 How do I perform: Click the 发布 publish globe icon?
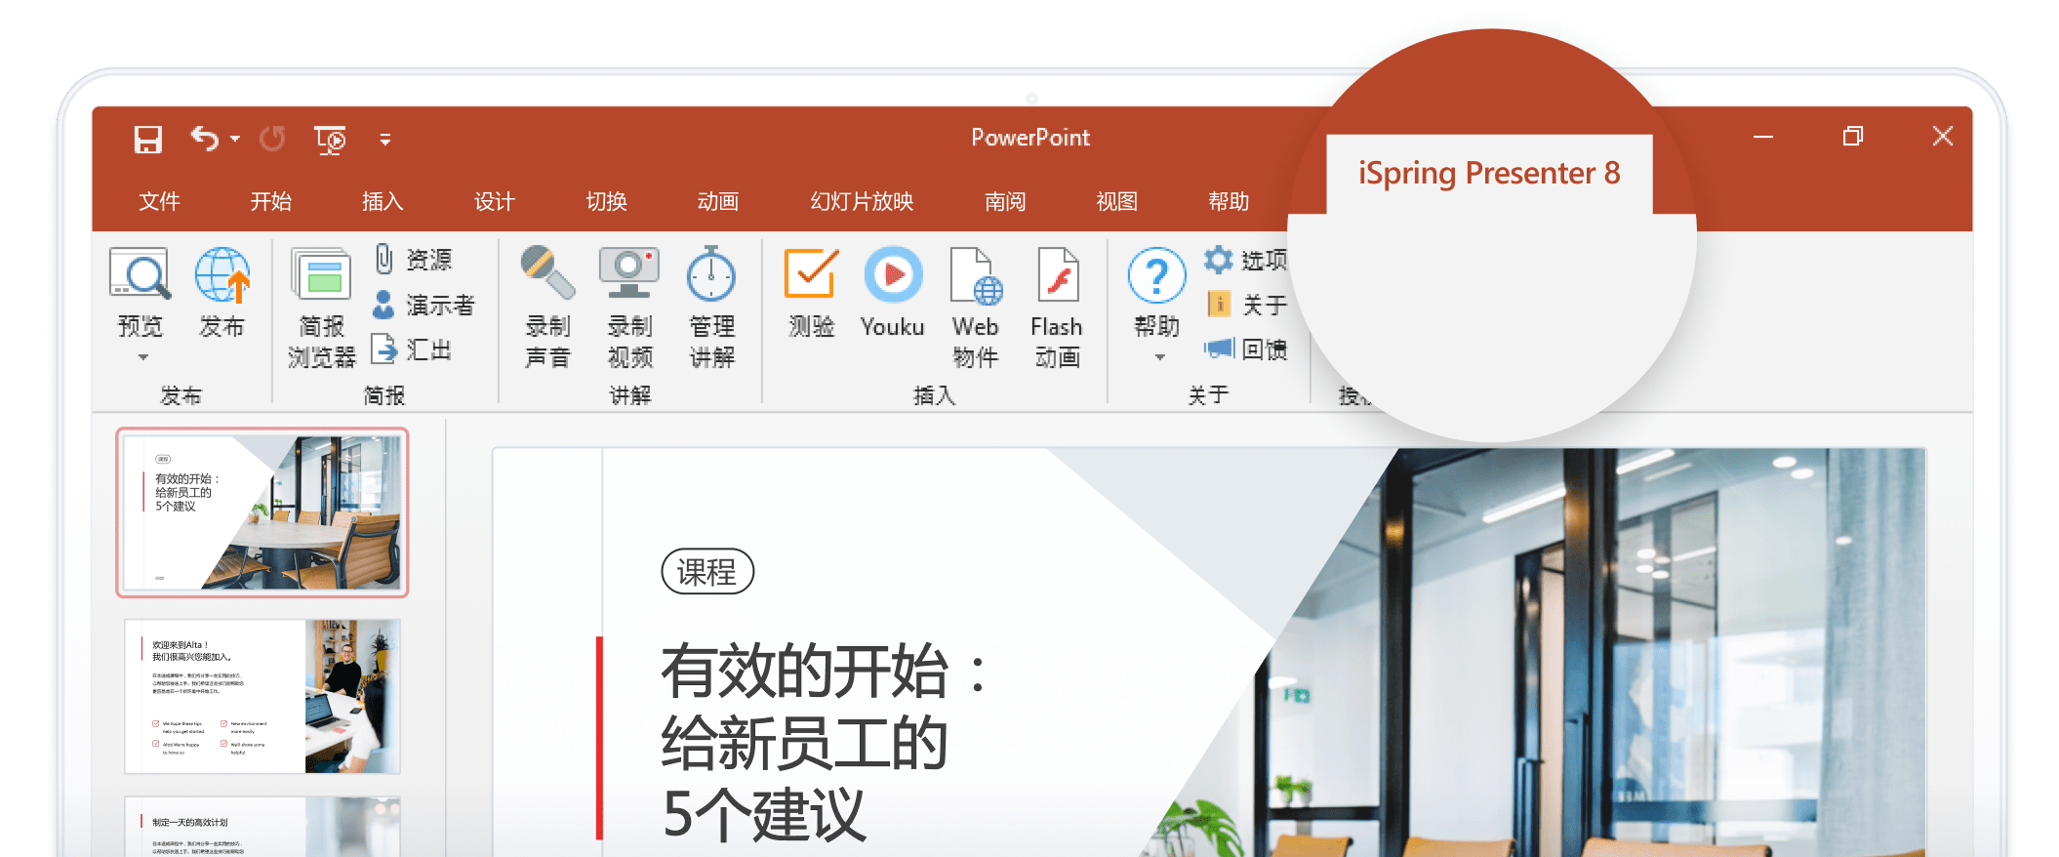tap(222, 274)
